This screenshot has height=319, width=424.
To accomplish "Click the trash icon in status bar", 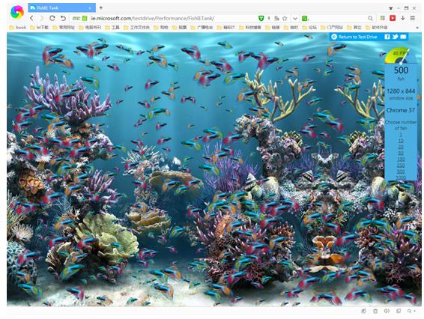I will (375, 312).
